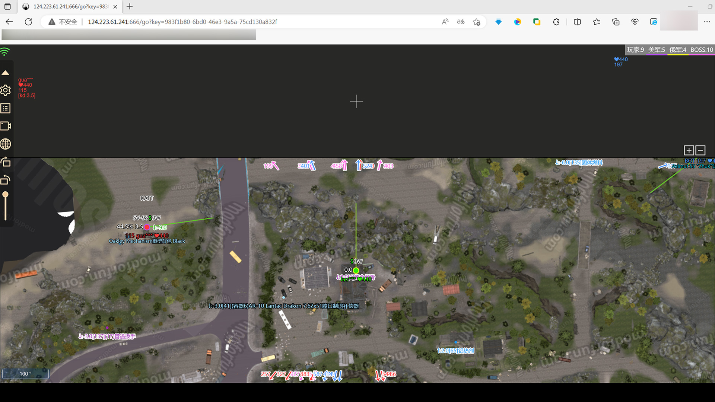Click the globe map icon
Image resolution: width=715 pixels, height=402 pixels.
[x=6, y=144]
